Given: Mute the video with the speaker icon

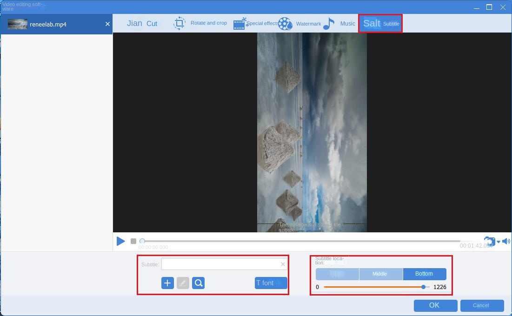Looking at the screenshot, I should coord(506,241).
